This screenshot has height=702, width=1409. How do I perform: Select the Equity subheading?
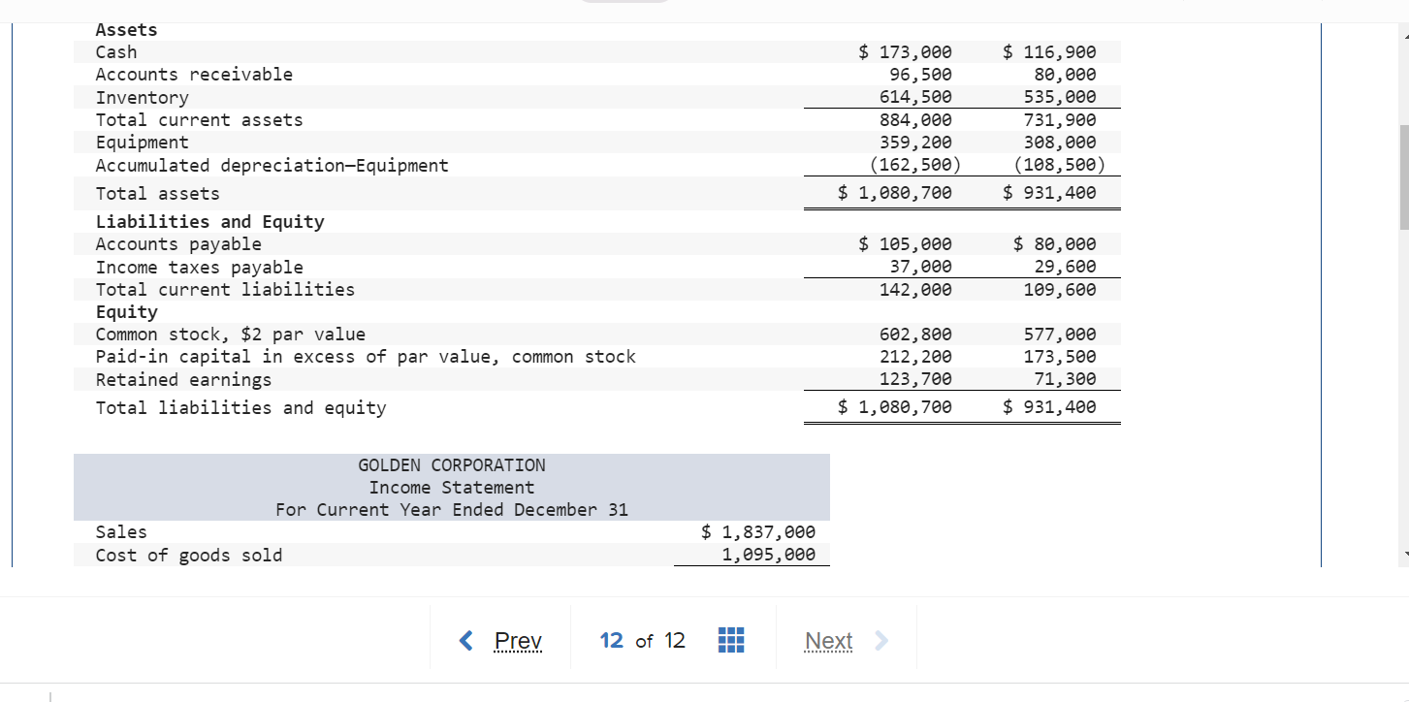pyautogui.click(x=126, y=312)
